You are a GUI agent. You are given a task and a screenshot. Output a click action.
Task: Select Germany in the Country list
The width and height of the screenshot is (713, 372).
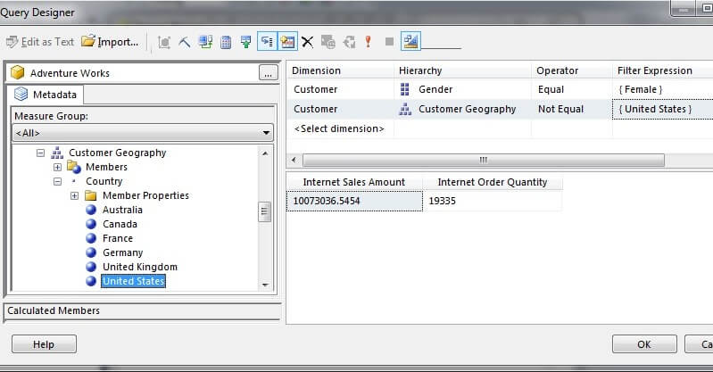[x=123, y=252]
